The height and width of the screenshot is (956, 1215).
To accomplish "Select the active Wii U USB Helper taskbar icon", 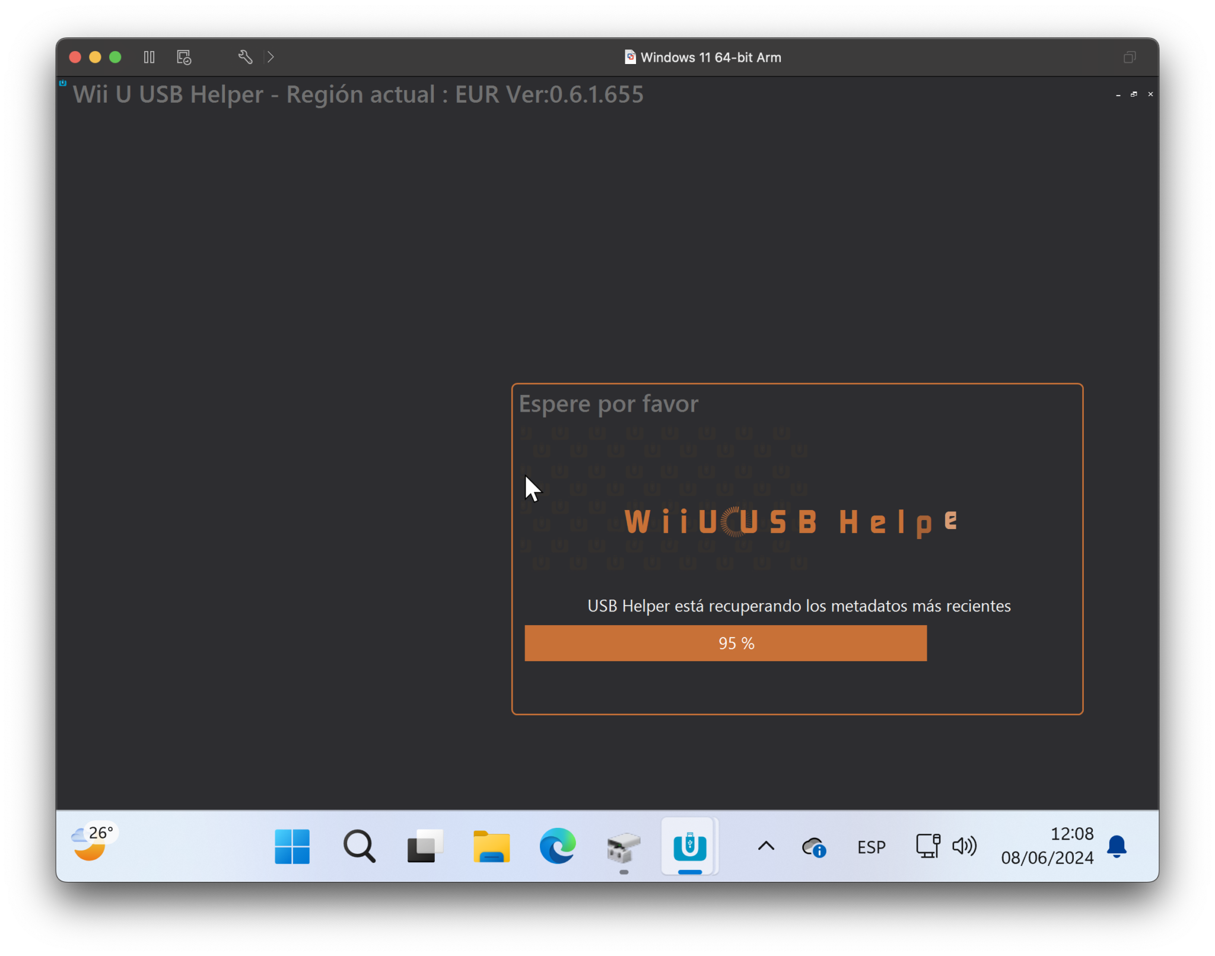I will pos(690,846).
